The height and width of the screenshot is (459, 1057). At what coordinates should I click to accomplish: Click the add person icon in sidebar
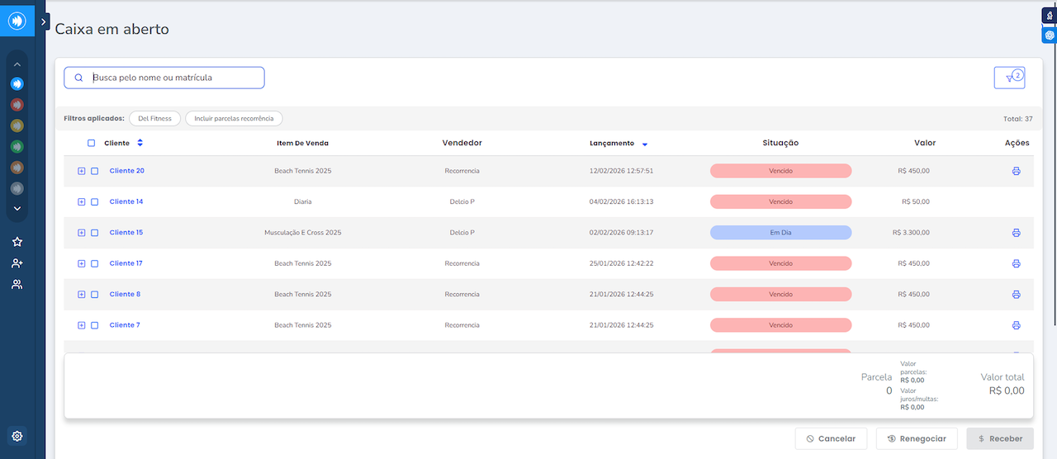17,263
